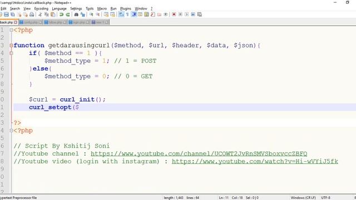
Task: Open the View menu
Action: tap(27, 9)
